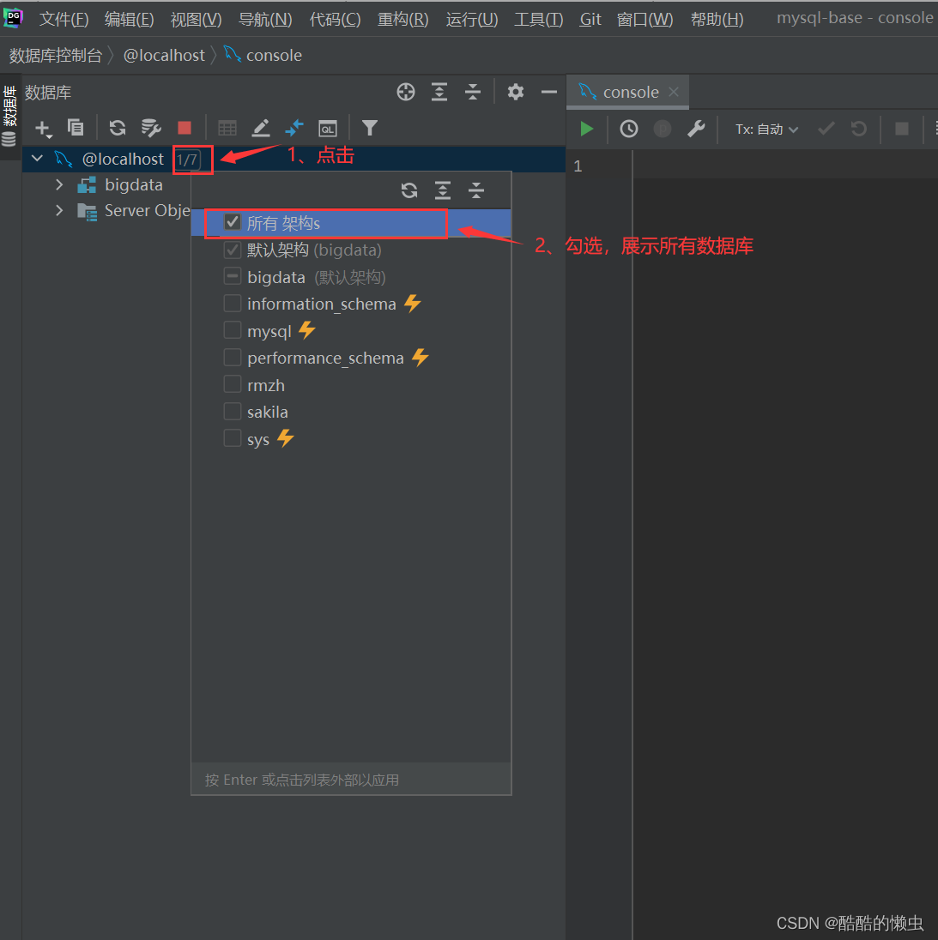
Task: Expand the bigdata schema node
Action: 58,184
